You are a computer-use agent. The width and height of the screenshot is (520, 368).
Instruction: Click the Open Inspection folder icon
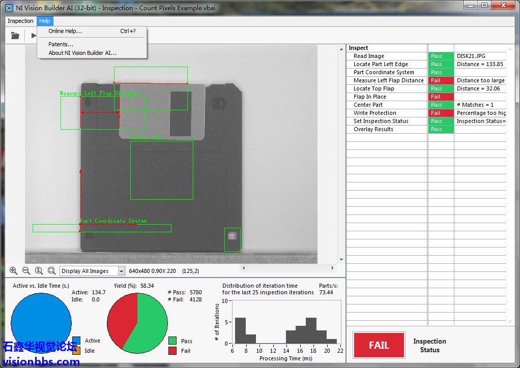coord(15,36)
